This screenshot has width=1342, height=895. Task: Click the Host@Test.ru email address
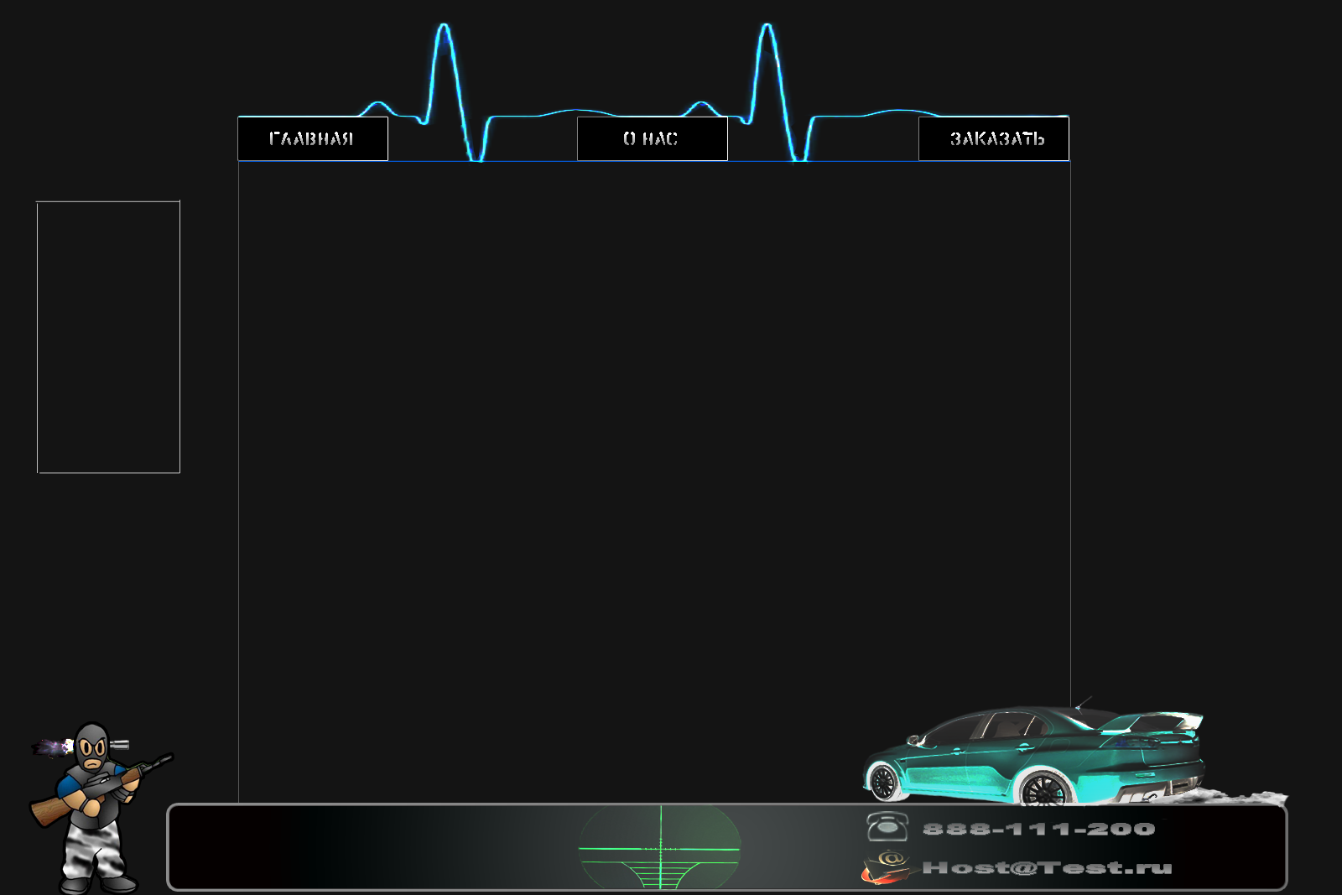click(1047, 868)
